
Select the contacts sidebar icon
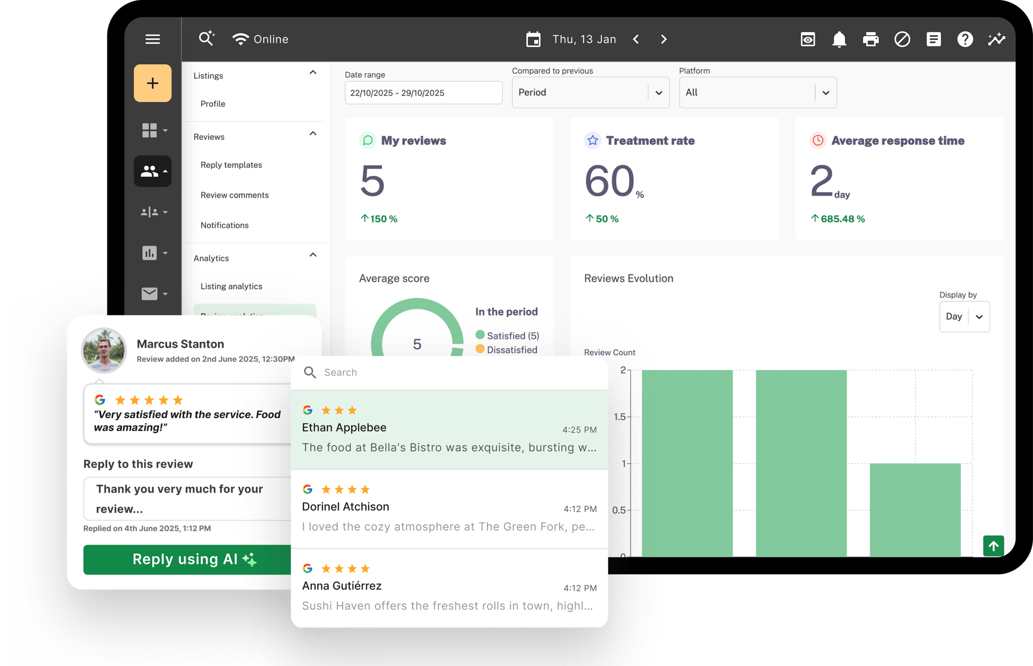151,171
